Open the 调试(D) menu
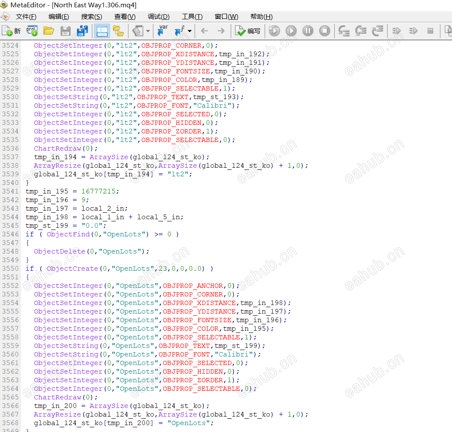 pyautogui.click(x=159, y=17)
